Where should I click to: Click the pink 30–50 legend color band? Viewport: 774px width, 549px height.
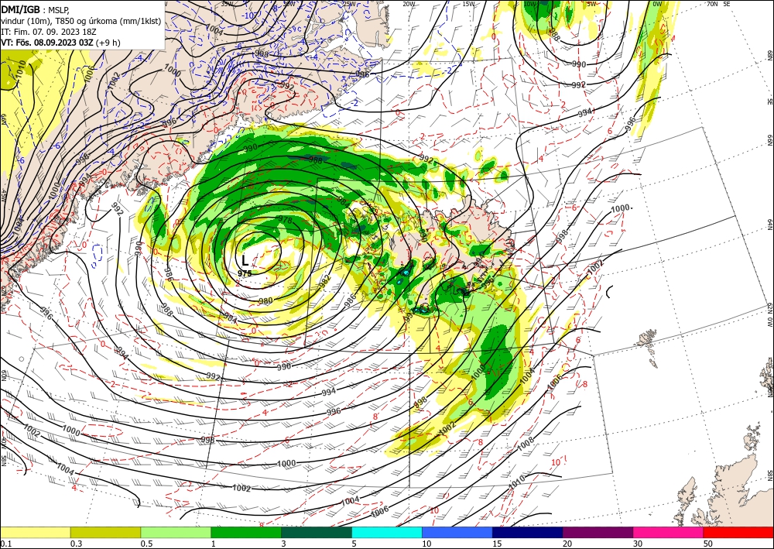click(669, 532)
